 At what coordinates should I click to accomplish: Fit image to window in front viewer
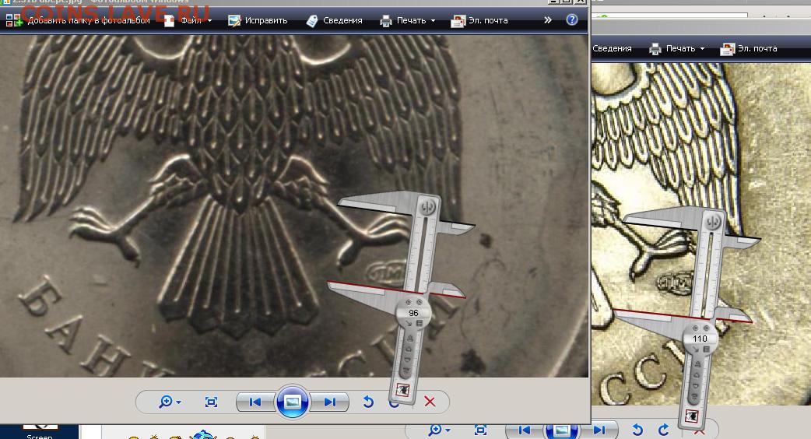coord(211,402)
